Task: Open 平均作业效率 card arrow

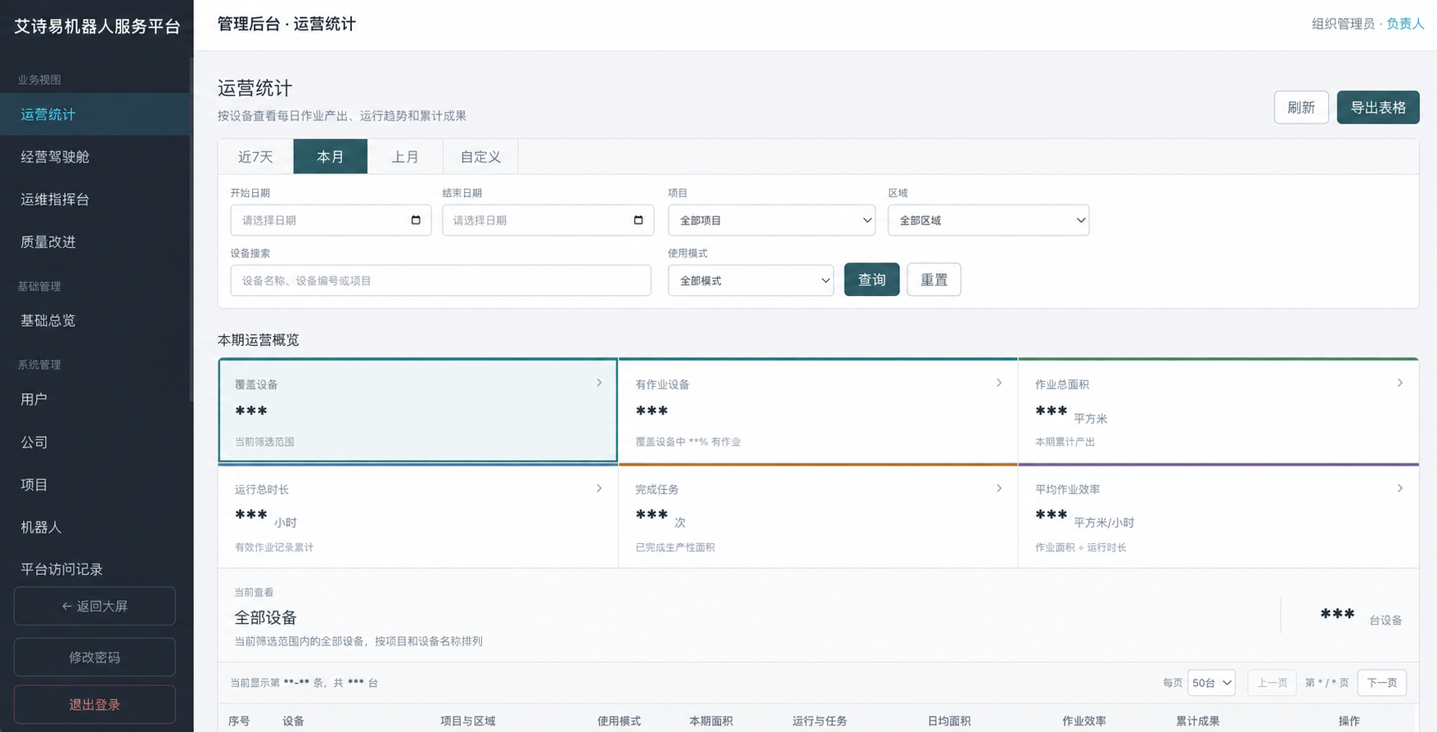Action: tap(1400, 488)
